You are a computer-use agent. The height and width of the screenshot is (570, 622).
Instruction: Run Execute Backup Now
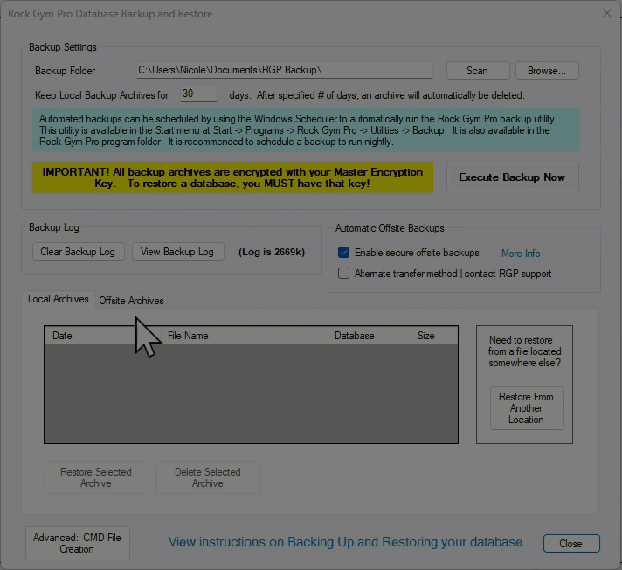[x=512, y=177]
